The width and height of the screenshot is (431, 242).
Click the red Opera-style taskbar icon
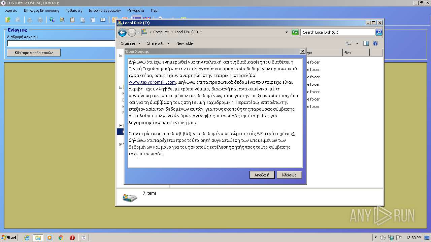tap(72, 238)
